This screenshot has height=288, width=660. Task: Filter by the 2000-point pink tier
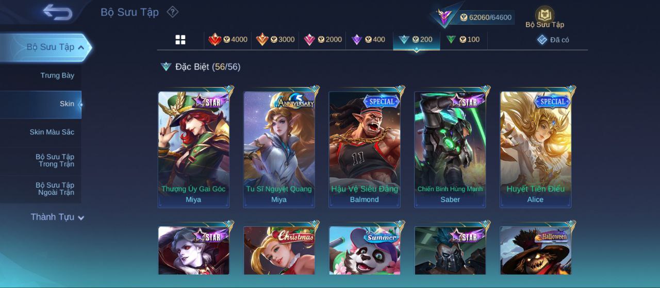323,39
